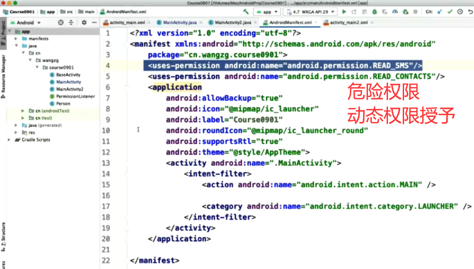Click the green Debug bug icon
This screenshot has width=474, height=269.
click(374, 12)
